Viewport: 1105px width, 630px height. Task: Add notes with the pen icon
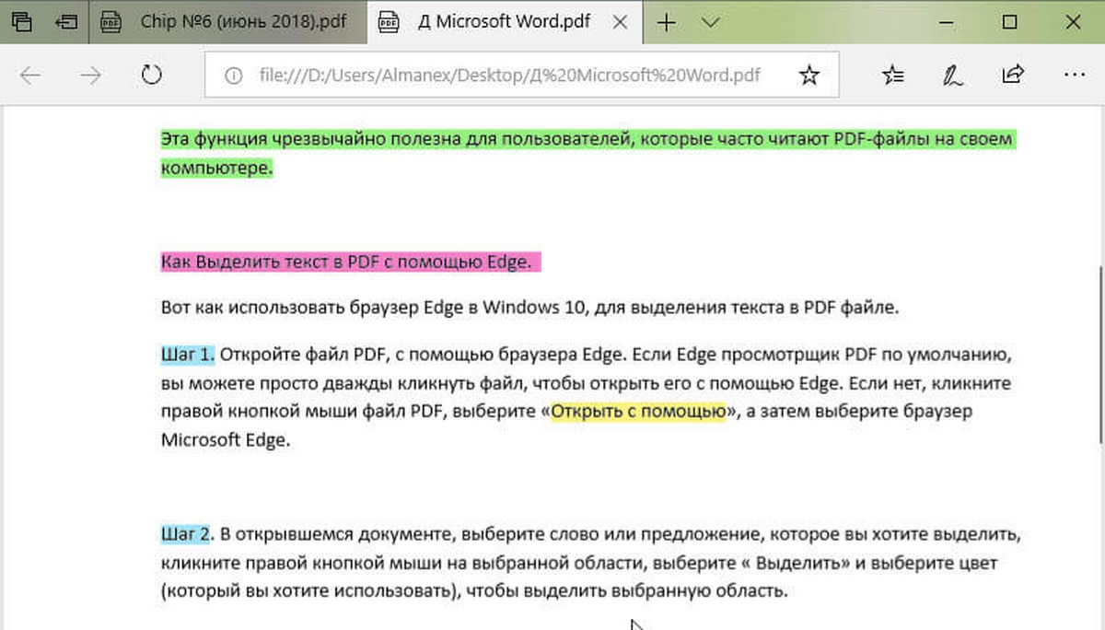coord(952,76)
